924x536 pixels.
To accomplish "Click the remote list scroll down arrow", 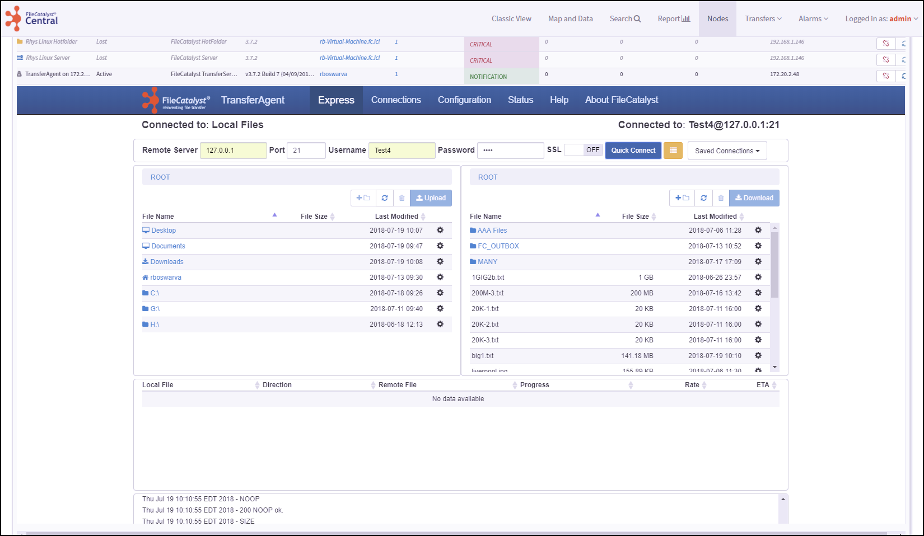I will pos(774,367).
